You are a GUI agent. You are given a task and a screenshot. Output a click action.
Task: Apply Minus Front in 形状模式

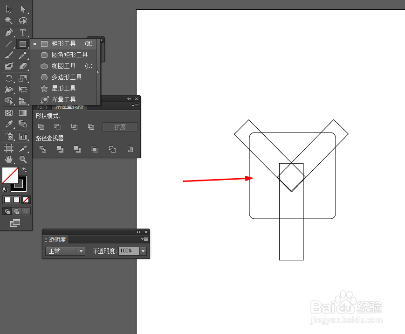click(x=58, y=126)
